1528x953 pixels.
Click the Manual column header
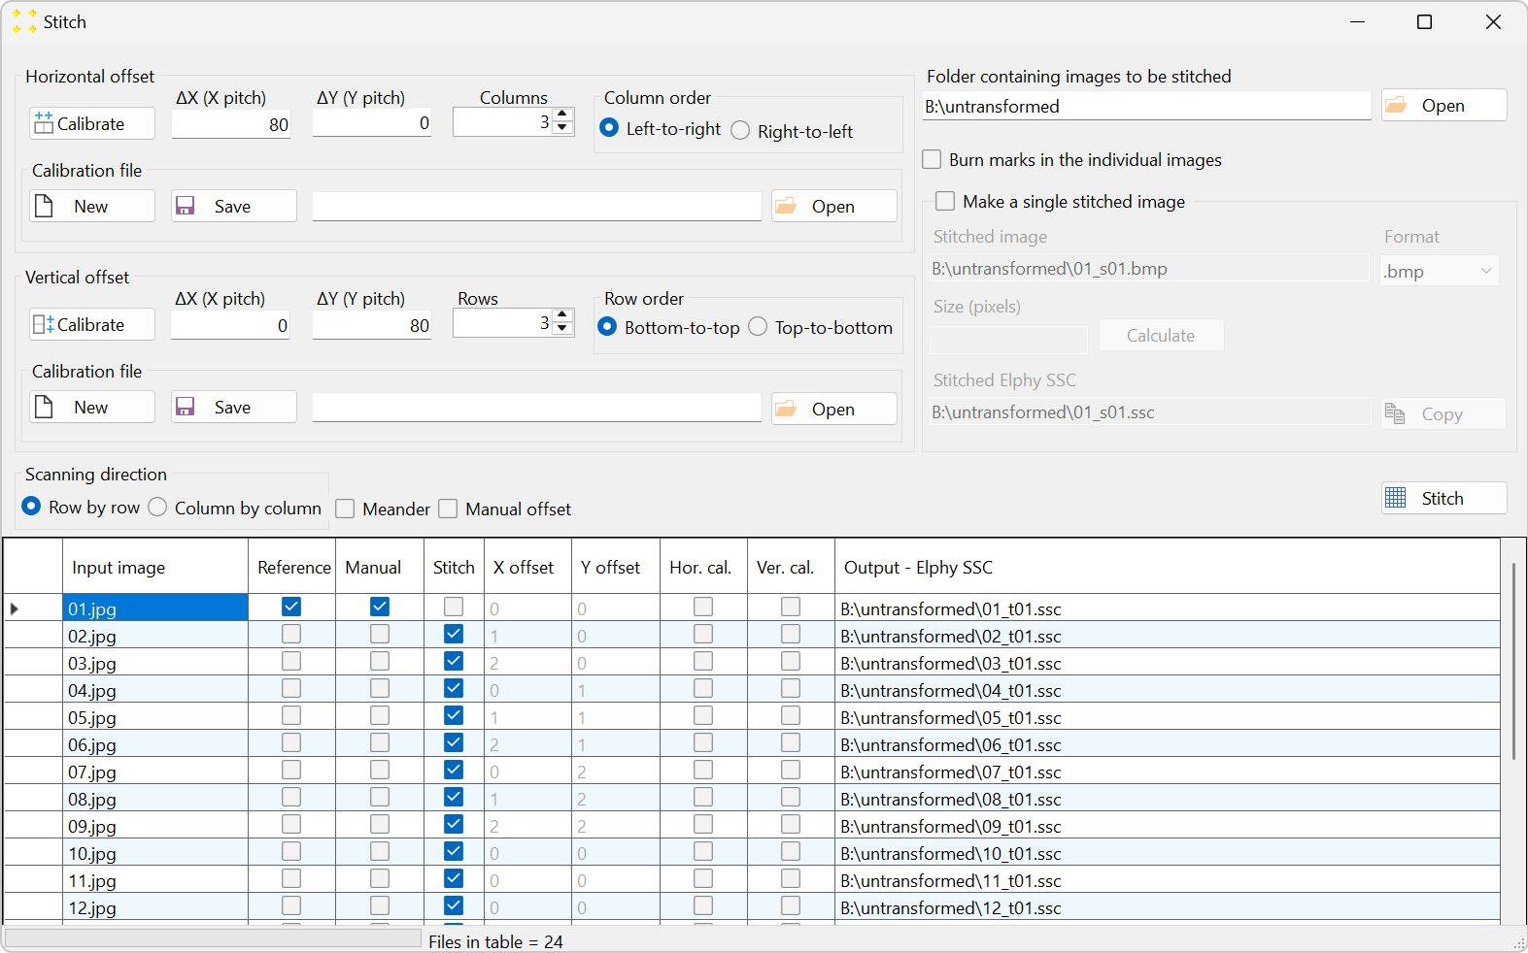[380, 567]
